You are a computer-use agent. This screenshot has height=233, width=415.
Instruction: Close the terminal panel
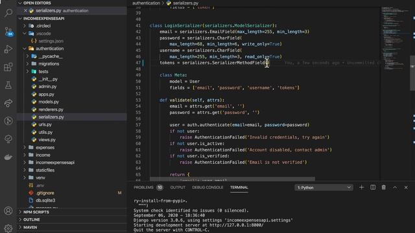pyautogui.click(x=406, y=187)
